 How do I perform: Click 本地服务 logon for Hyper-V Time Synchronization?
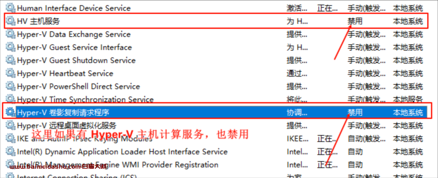[x=408, y=99]
